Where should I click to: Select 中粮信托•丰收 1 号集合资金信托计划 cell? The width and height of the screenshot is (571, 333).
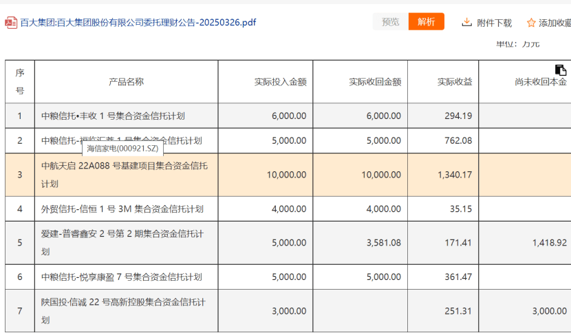point(127,116)
